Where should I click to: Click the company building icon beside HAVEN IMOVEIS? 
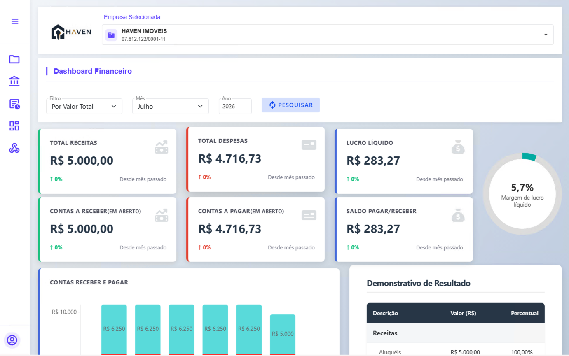tap(111, 35)
